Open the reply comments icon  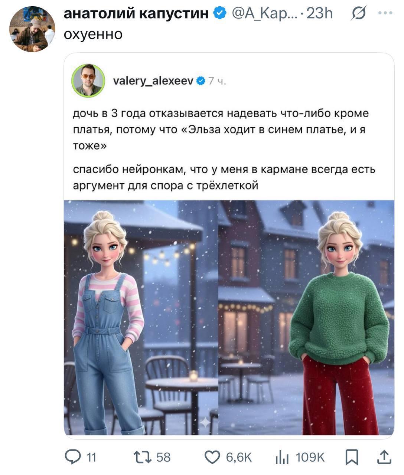click(x=72, y=457)
